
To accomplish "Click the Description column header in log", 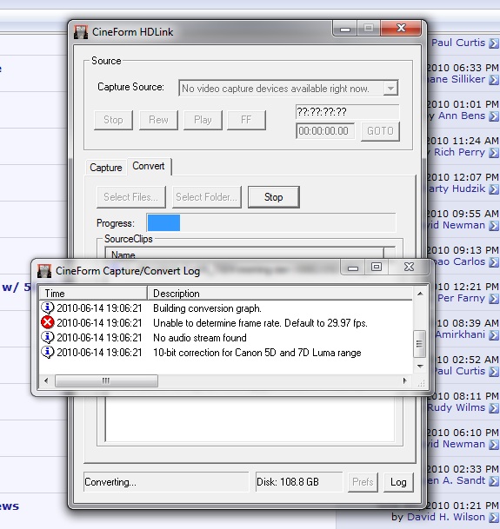I will coord(280,294).
